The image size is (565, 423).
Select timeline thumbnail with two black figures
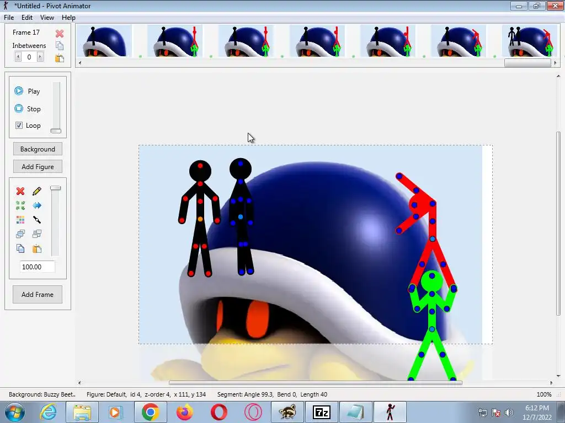click(529, 41)
